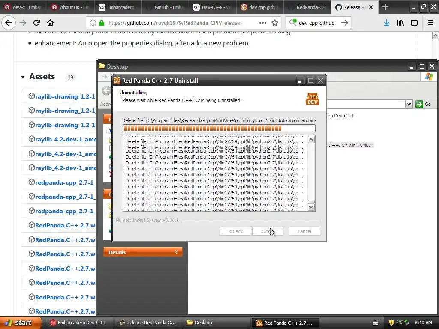Click Back arrow in Desktop explorer window
439x329 pixels.
106,90
